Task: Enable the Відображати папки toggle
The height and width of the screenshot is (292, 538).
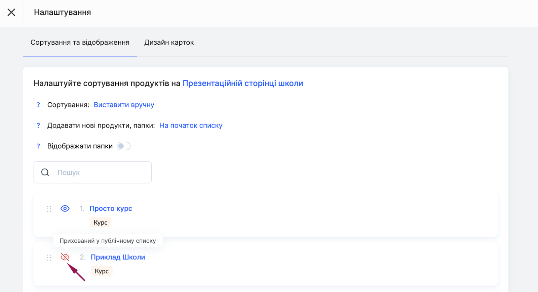Action: click(x=123, y=146)
